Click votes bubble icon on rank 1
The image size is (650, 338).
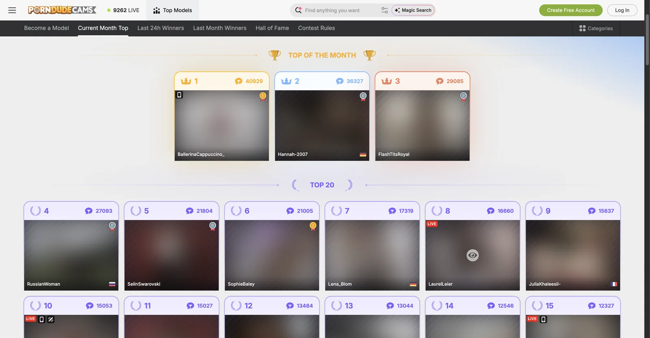point(238,81)
